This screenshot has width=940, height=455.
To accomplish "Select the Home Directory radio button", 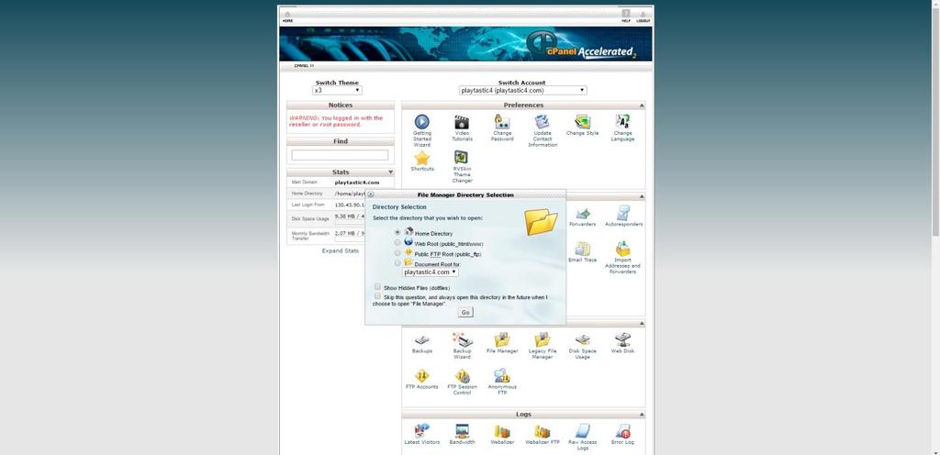I will click(x=397, y=232).
